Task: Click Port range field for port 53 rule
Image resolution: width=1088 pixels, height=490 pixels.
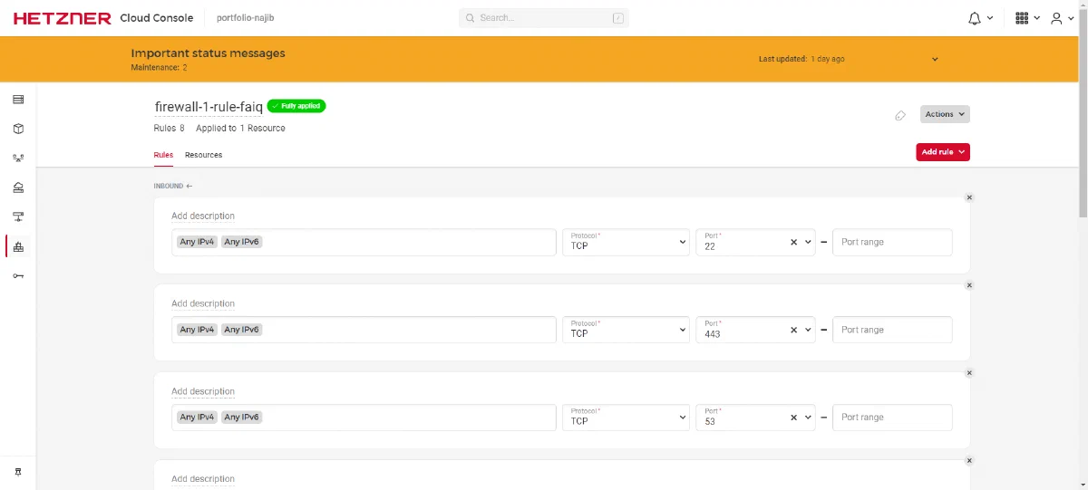Action: coord(892,418)
